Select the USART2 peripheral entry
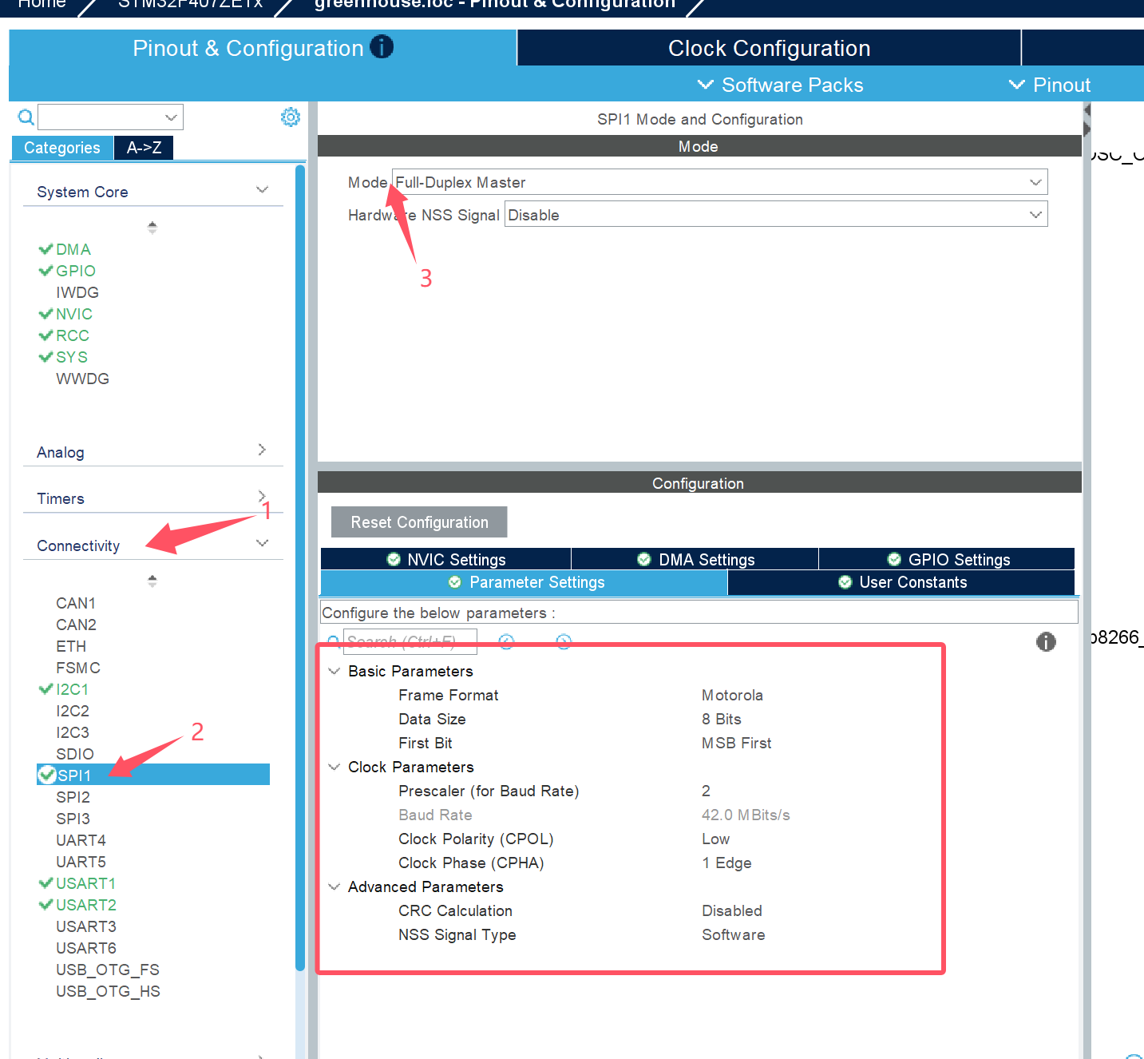The height and width of the screenshot is (1059, 1144). click(x=85, y=905)
